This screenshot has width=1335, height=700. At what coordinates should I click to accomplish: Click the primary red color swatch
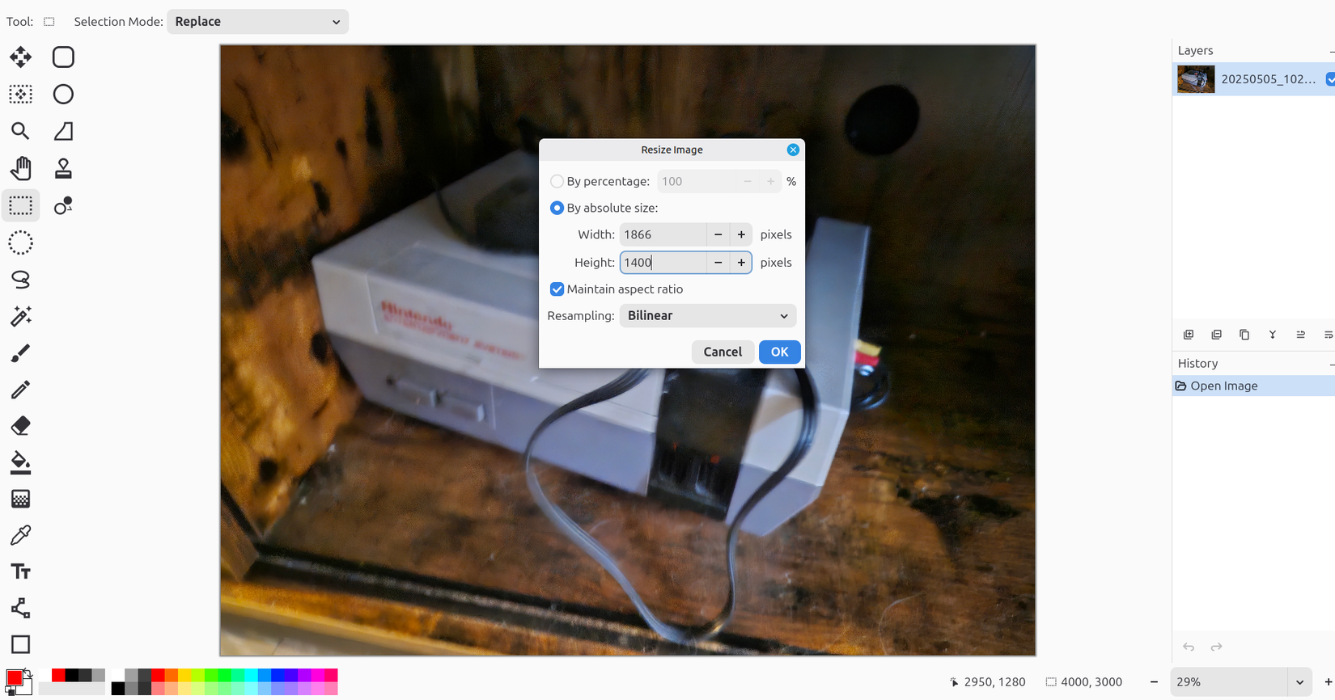pyautogui.click(x=14, y=678)
